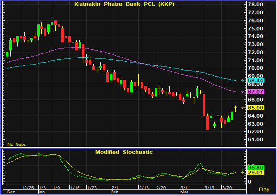Click the yellow 65.00 last price label
This screenshot has width=277, height=195.
[256, 108]
